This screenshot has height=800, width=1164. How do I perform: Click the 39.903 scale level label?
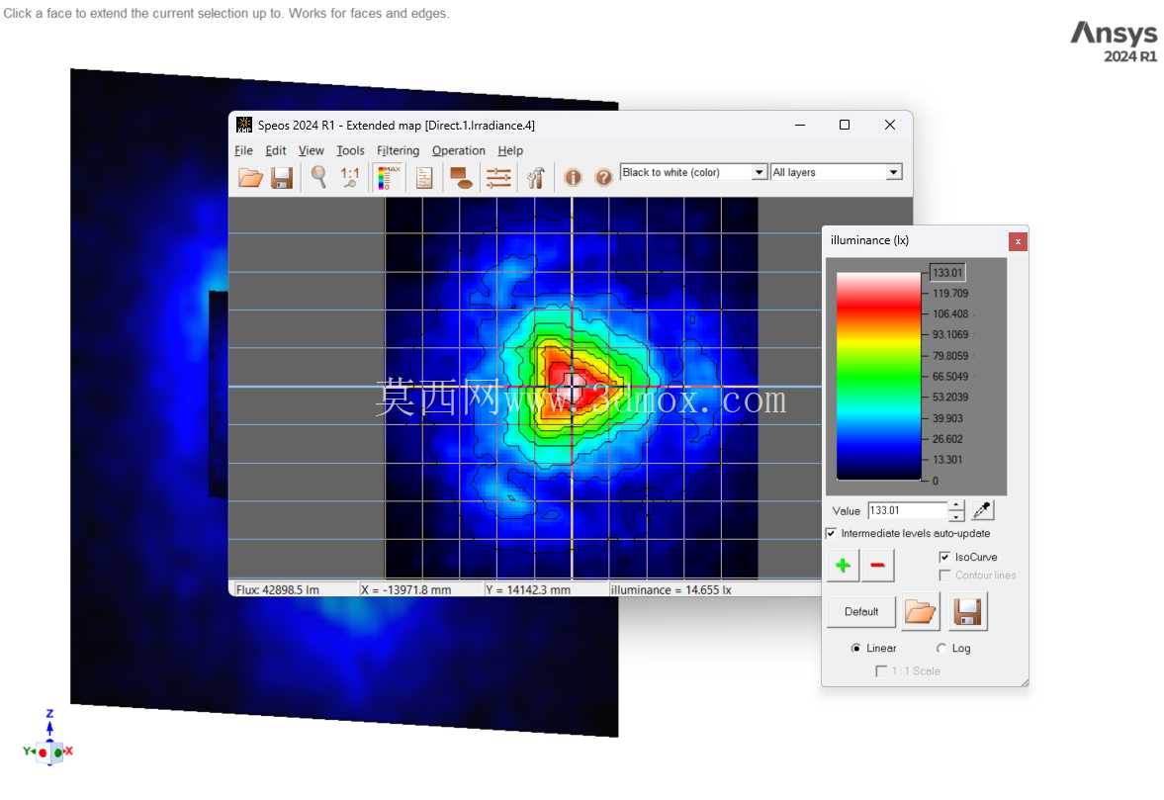point(947,418)
